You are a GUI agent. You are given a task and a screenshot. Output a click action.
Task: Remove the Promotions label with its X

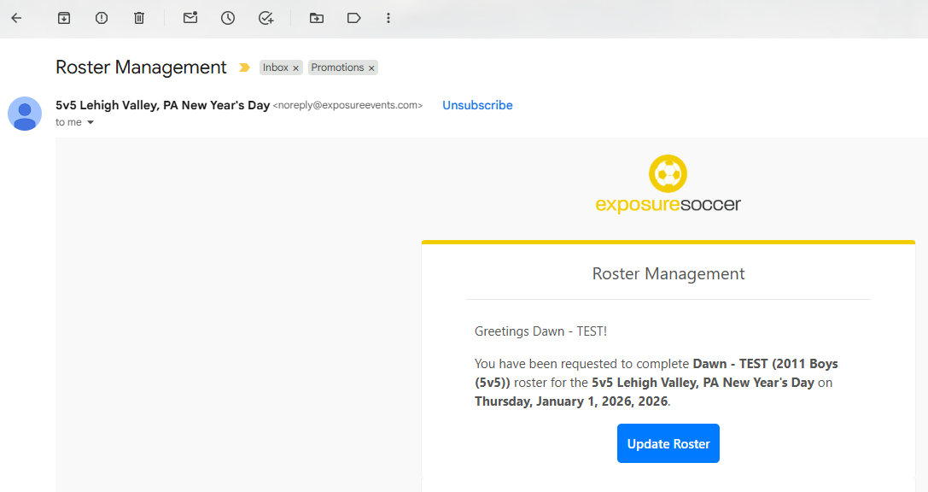[371, 68]
